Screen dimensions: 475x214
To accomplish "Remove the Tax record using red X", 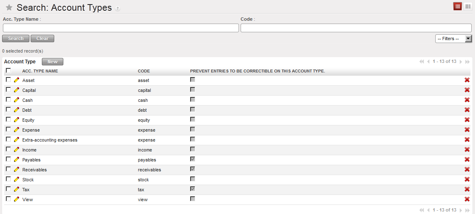I will 467,189.
